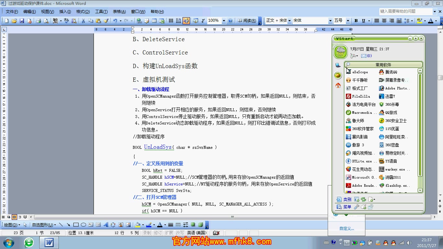Open the 表格 Table menu
The image size is (443, 249).
coord(119,12)
